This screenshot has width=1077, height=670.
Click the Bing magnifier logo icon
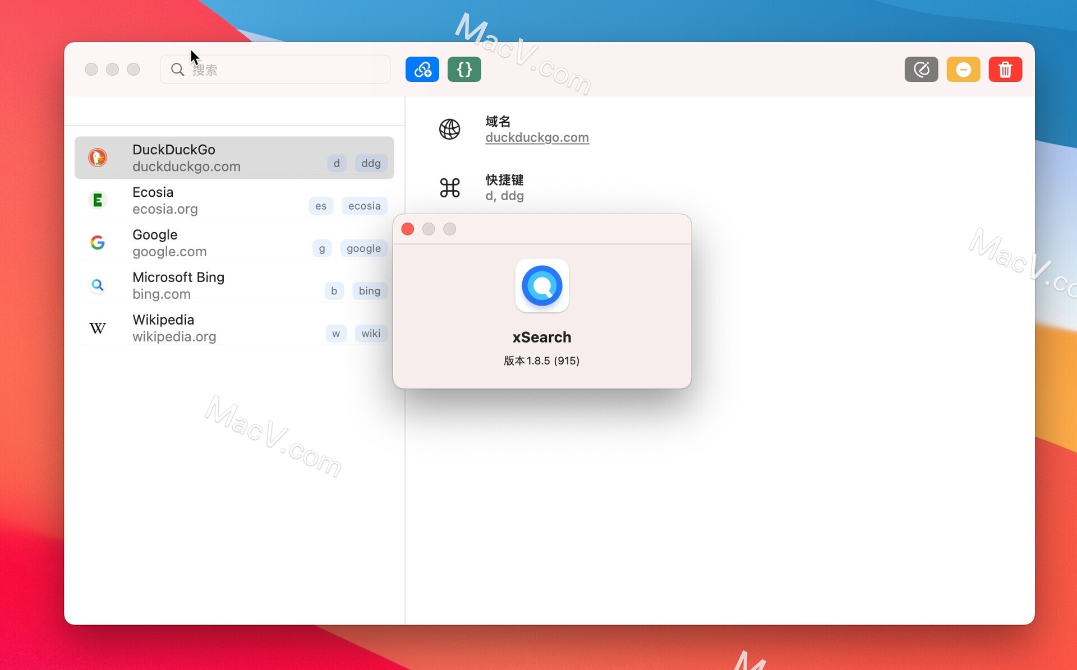pyautogui.click(x=98, y=285)
